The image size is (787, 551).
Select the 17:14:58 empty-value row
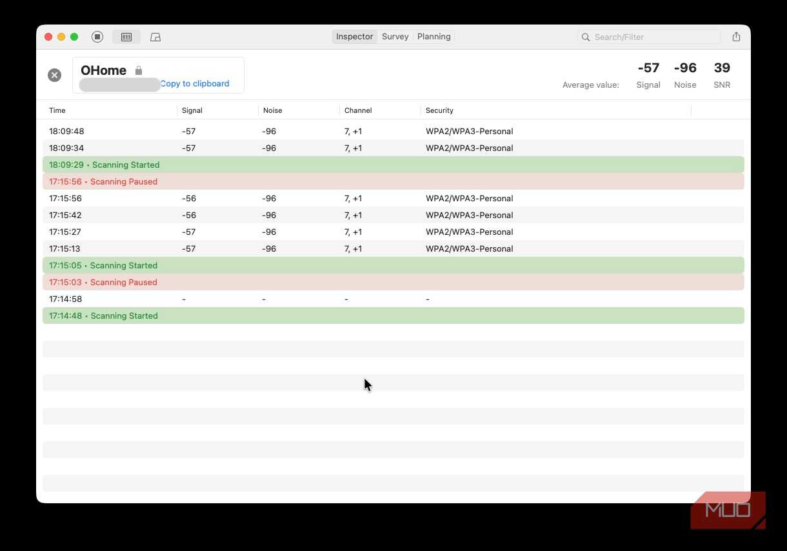pos(393,299)
